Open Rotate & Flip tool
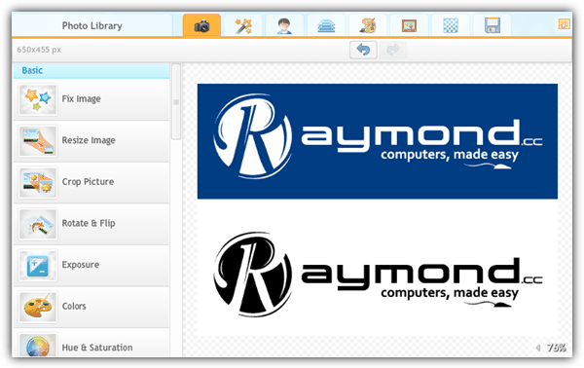This screenshot has height=368, width=584. pos(91,224)
